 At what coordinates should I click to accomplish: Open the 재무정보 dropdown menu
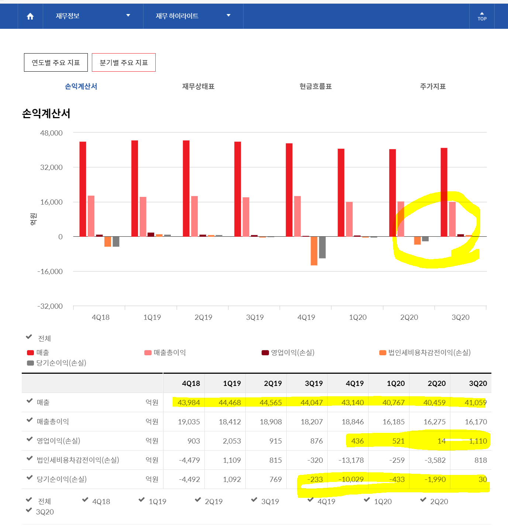pyautogui.click(x=93, y=16)
